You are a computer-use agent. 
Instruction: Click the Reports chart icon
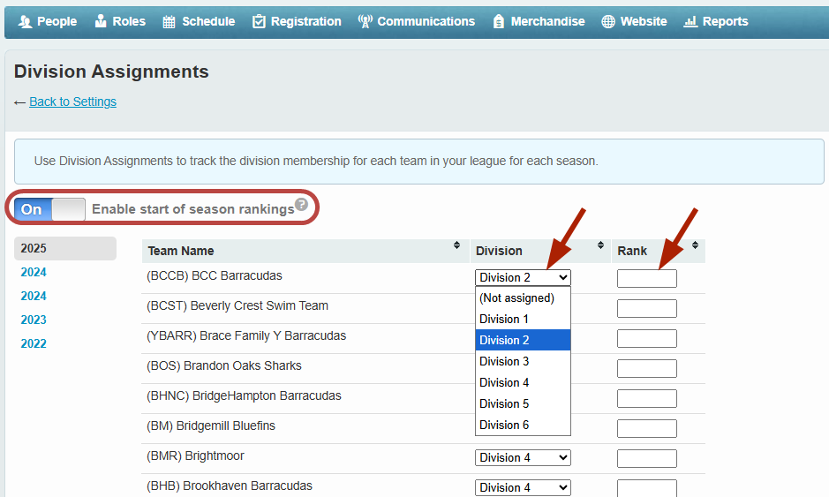[x=690, y=21]
